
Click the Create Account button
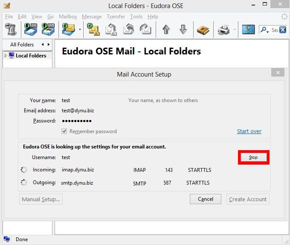coord(248,199)
